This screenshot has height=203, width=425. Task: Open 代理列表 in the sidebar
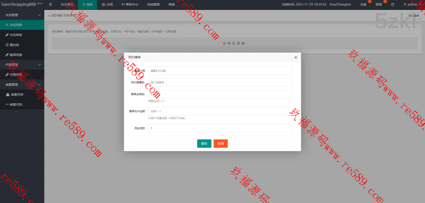[x=22, y=75]
